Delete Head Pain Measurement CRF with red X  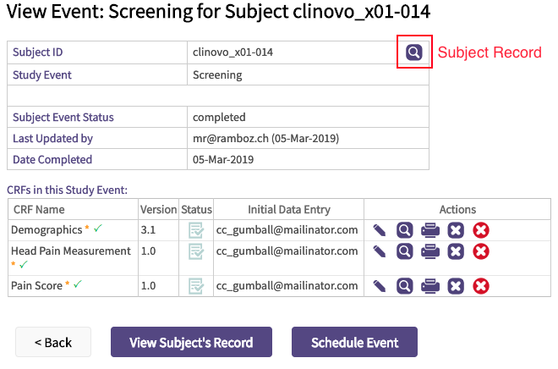click(x=481, y=251)
